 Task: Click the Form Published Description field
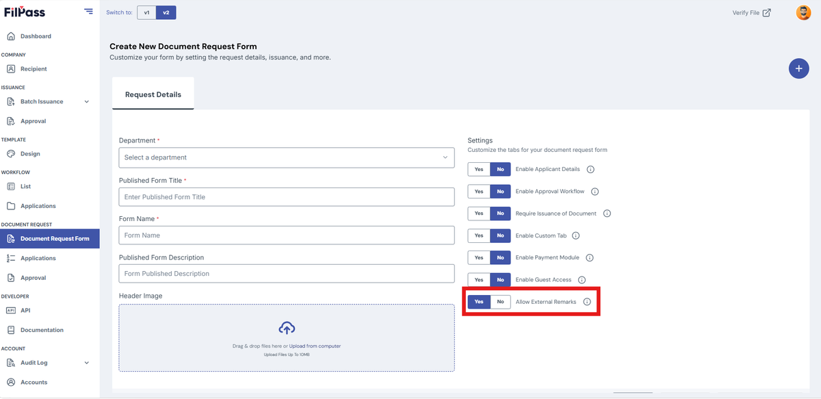tap(287, 274)
